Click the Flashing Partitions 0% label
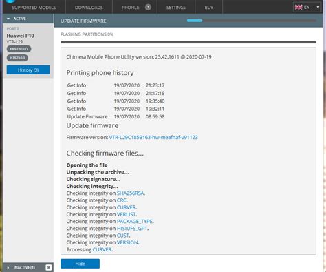The height and width of the screenshot is (272, 326). pyautogui.click(x=87, y=34)
